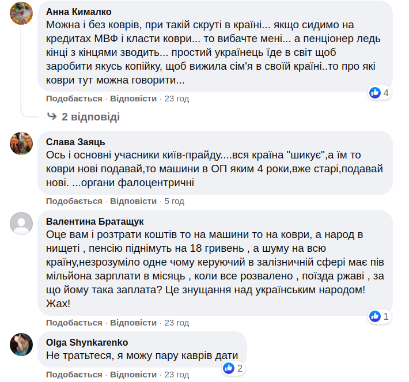Reply to Слава Заяць's comment using Відповісти
Image resolution: width=409 pixels, height=382 pixels.
[133, 201]
